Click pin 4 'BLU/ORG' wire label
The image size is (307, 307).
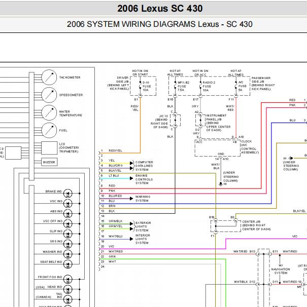(x=116, y=166)
